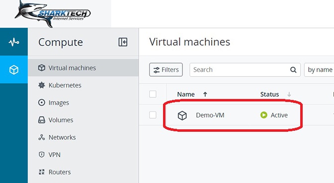
Task: Go to Images section
Action: 83,102
